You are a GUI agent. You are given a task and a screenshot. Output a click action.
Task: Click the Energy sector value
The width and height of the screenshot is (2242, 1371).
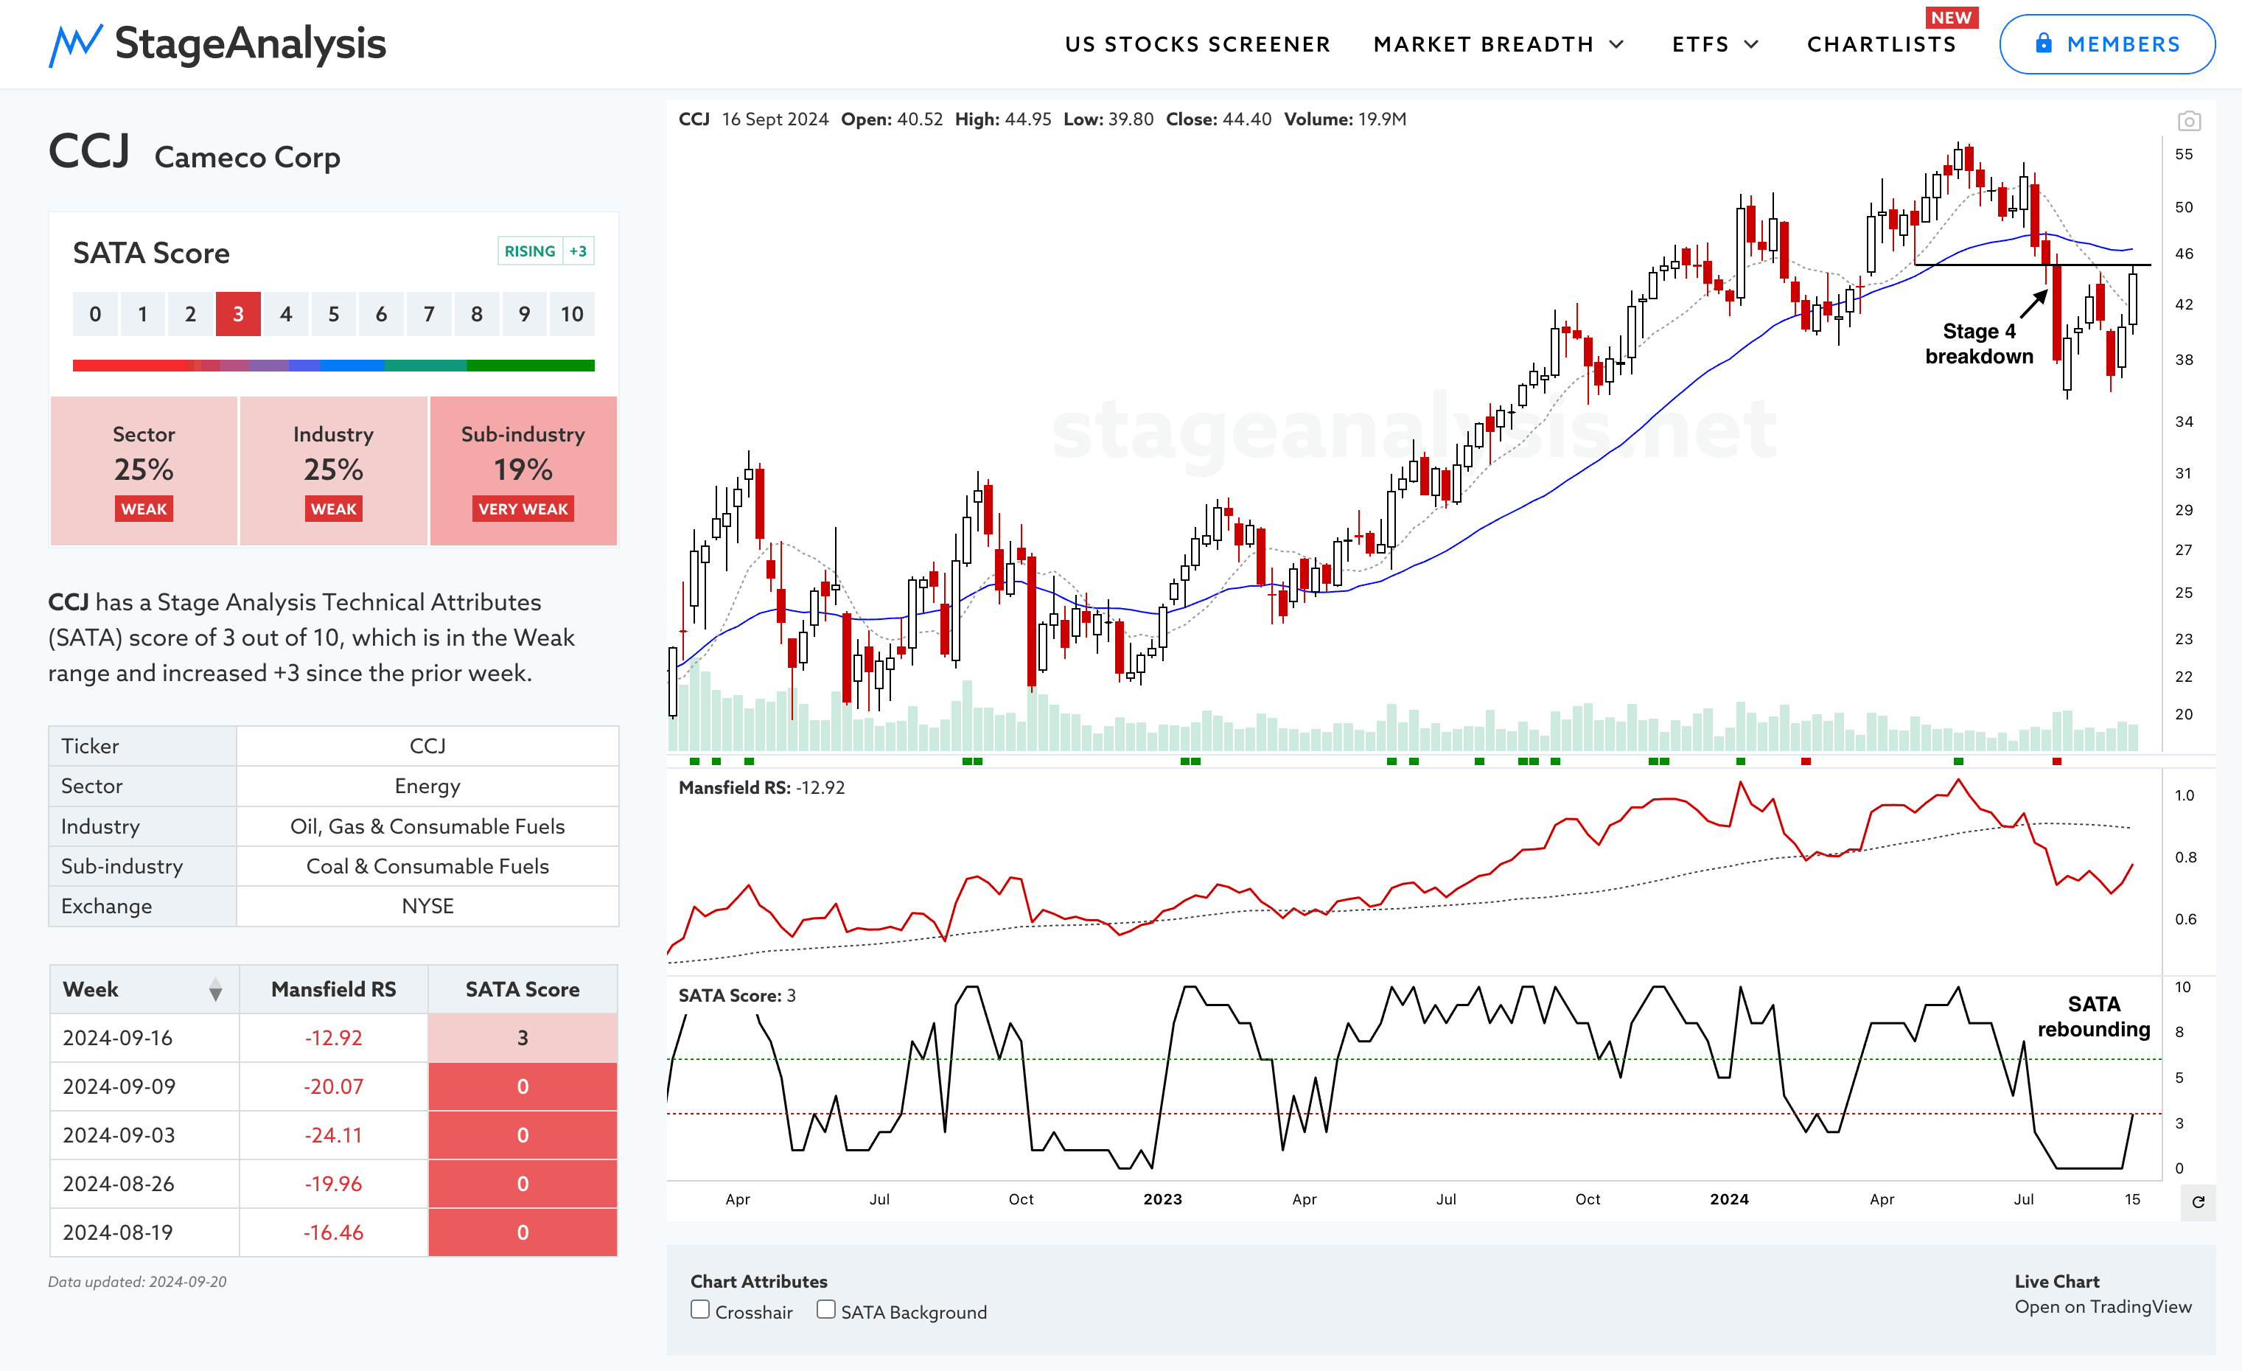(427, 786)
